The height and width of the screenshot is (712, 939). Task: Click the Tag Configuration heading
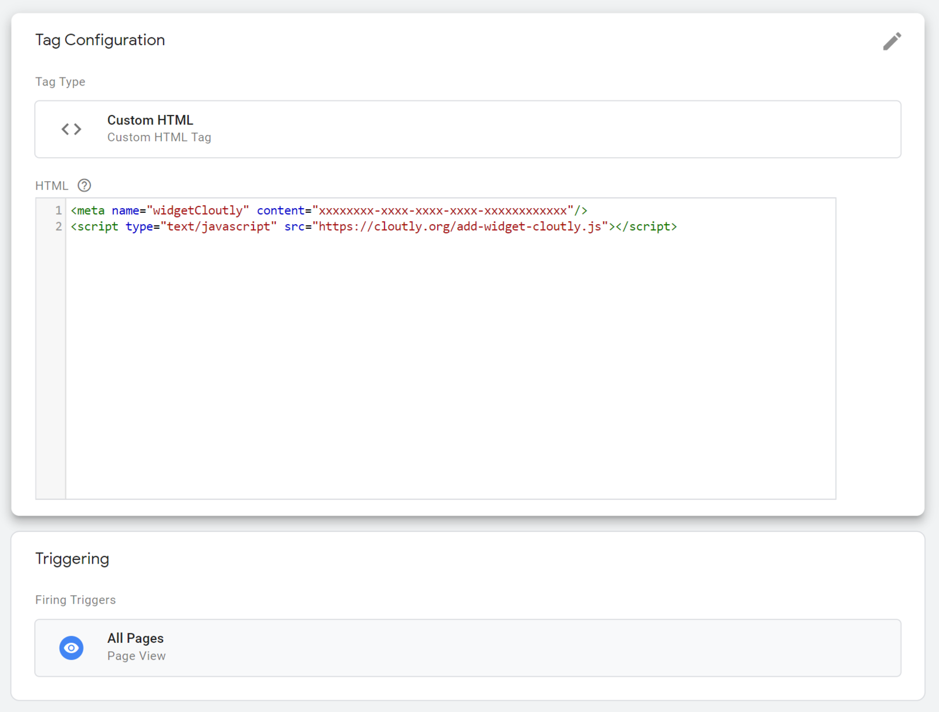(100, 40)
